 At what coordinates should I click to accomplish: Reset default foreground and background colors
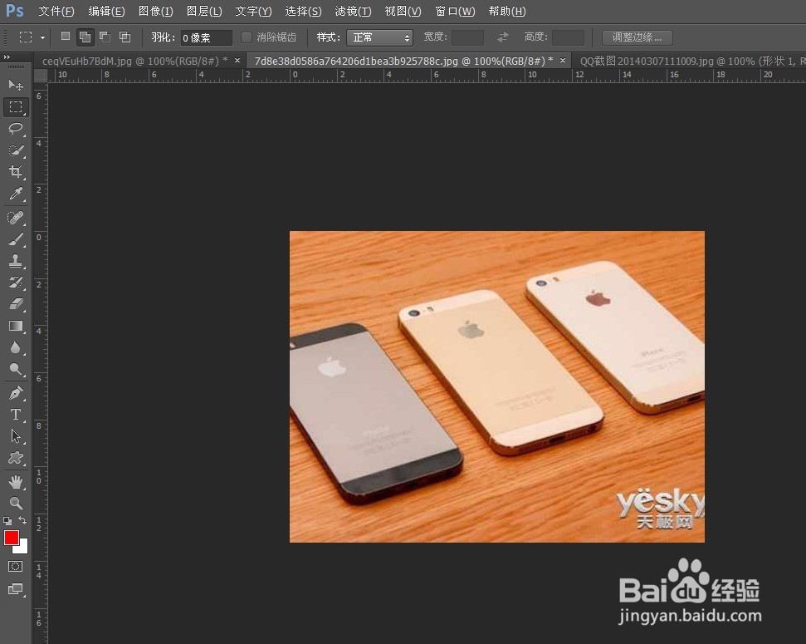click(x=7, y=520)
